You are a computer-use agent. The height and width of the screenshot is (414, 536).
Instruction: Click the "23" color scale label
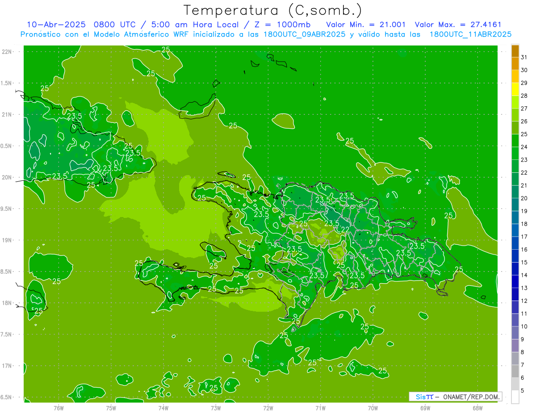pos(524,160)
